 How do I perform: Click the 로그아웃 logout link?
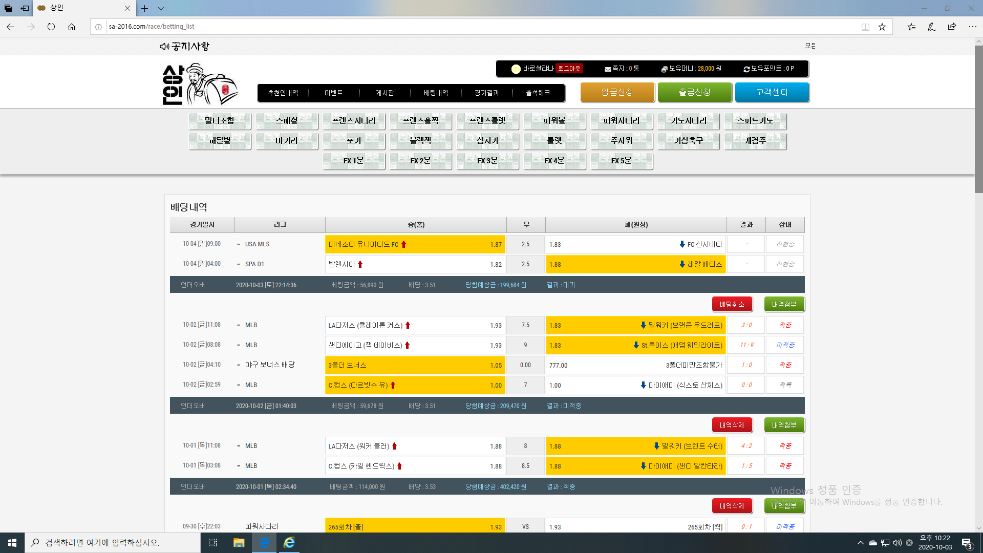(x=569, y=69)
